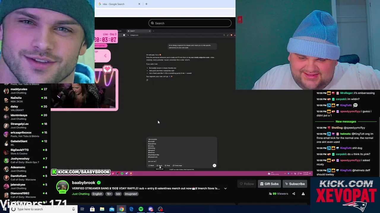Screen dimensions: 380x213
Task: Open Task View from taskbar
Action: [x=82, y=209]
